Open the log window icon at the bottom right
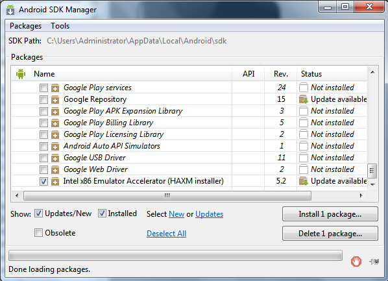Viewport: 388px width, 281px height. click(x=374, y=262)
